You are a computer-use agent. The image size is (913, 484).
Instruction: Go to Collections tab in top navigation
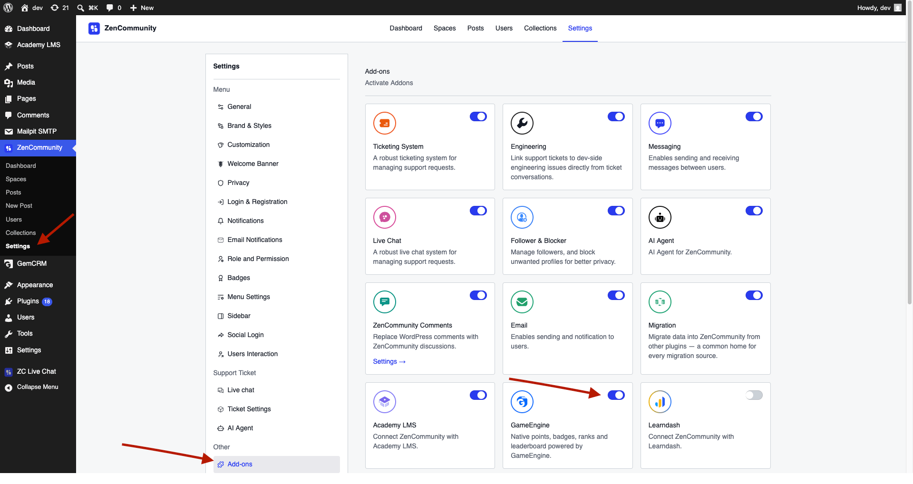click(x=540, y=28)
